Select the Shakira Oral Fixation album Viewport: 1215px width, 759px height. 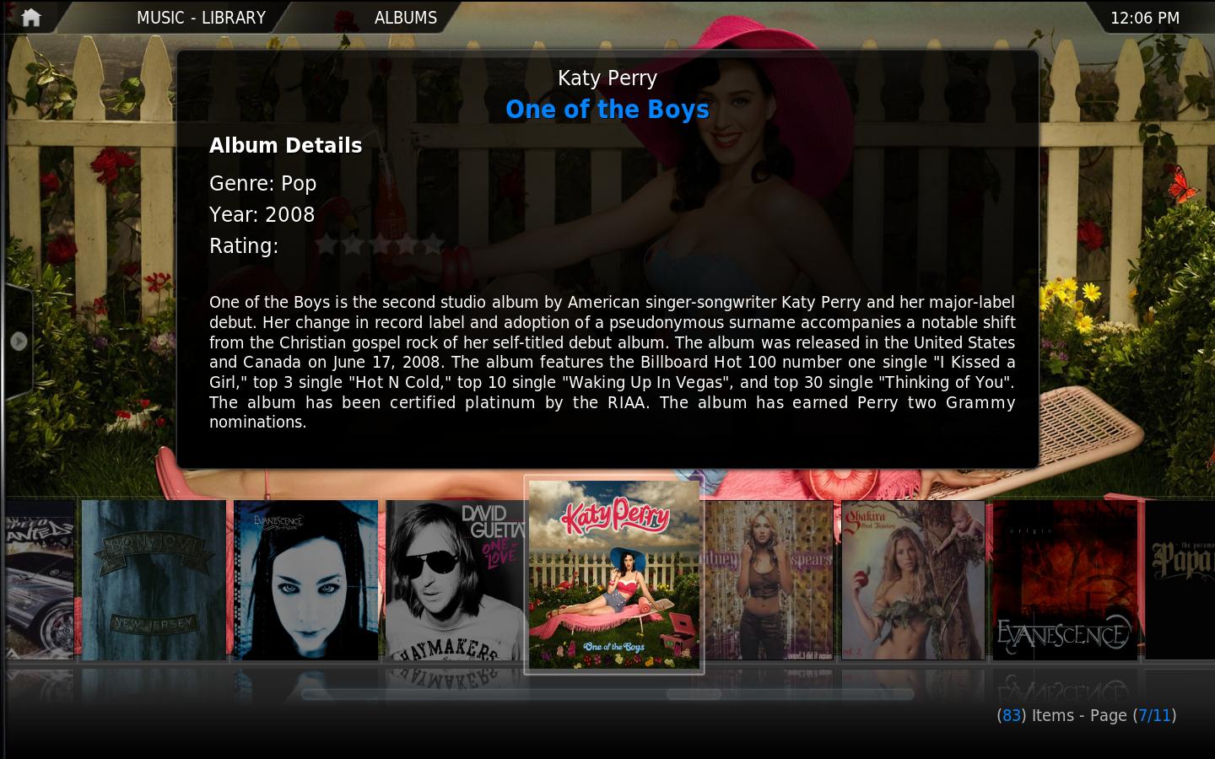point(913,580)
